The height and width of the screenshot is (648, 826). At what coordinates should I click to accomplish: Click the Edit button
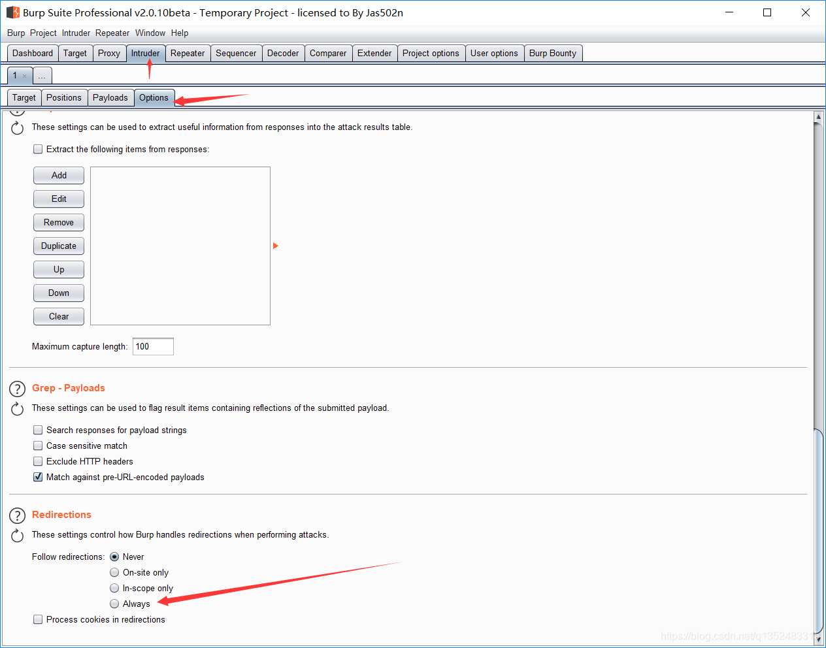(x=59, y=199)
